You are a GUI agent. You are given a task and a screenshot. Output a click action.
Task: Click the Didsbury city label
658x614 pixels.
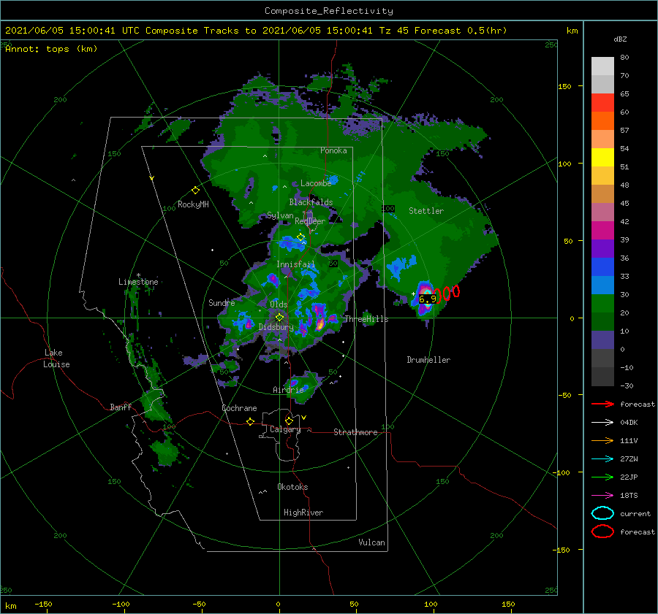[x=276, y=327]
